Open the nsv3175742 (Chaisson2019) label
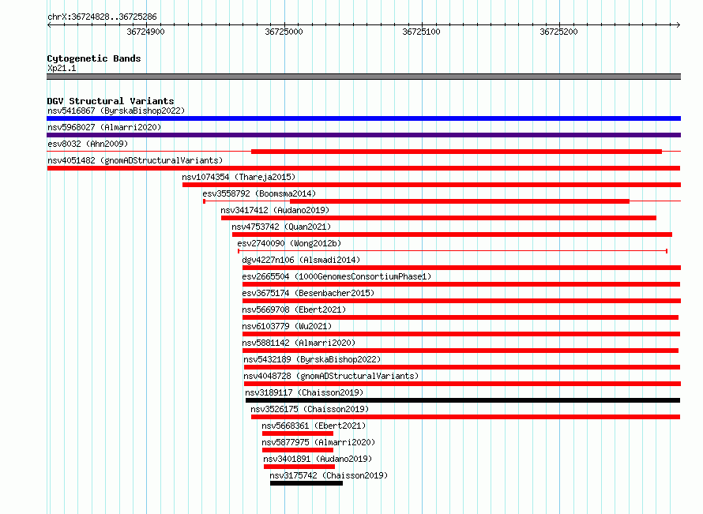Viewport: 703px width, 514px height. (x=329, y=475)
